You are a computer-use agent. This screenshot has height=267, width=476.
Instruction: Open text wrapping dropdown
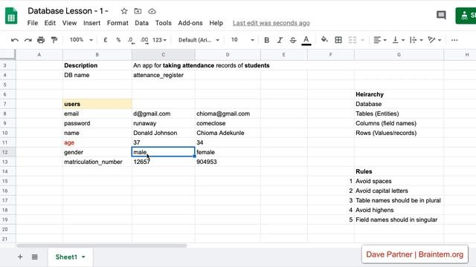416,40
